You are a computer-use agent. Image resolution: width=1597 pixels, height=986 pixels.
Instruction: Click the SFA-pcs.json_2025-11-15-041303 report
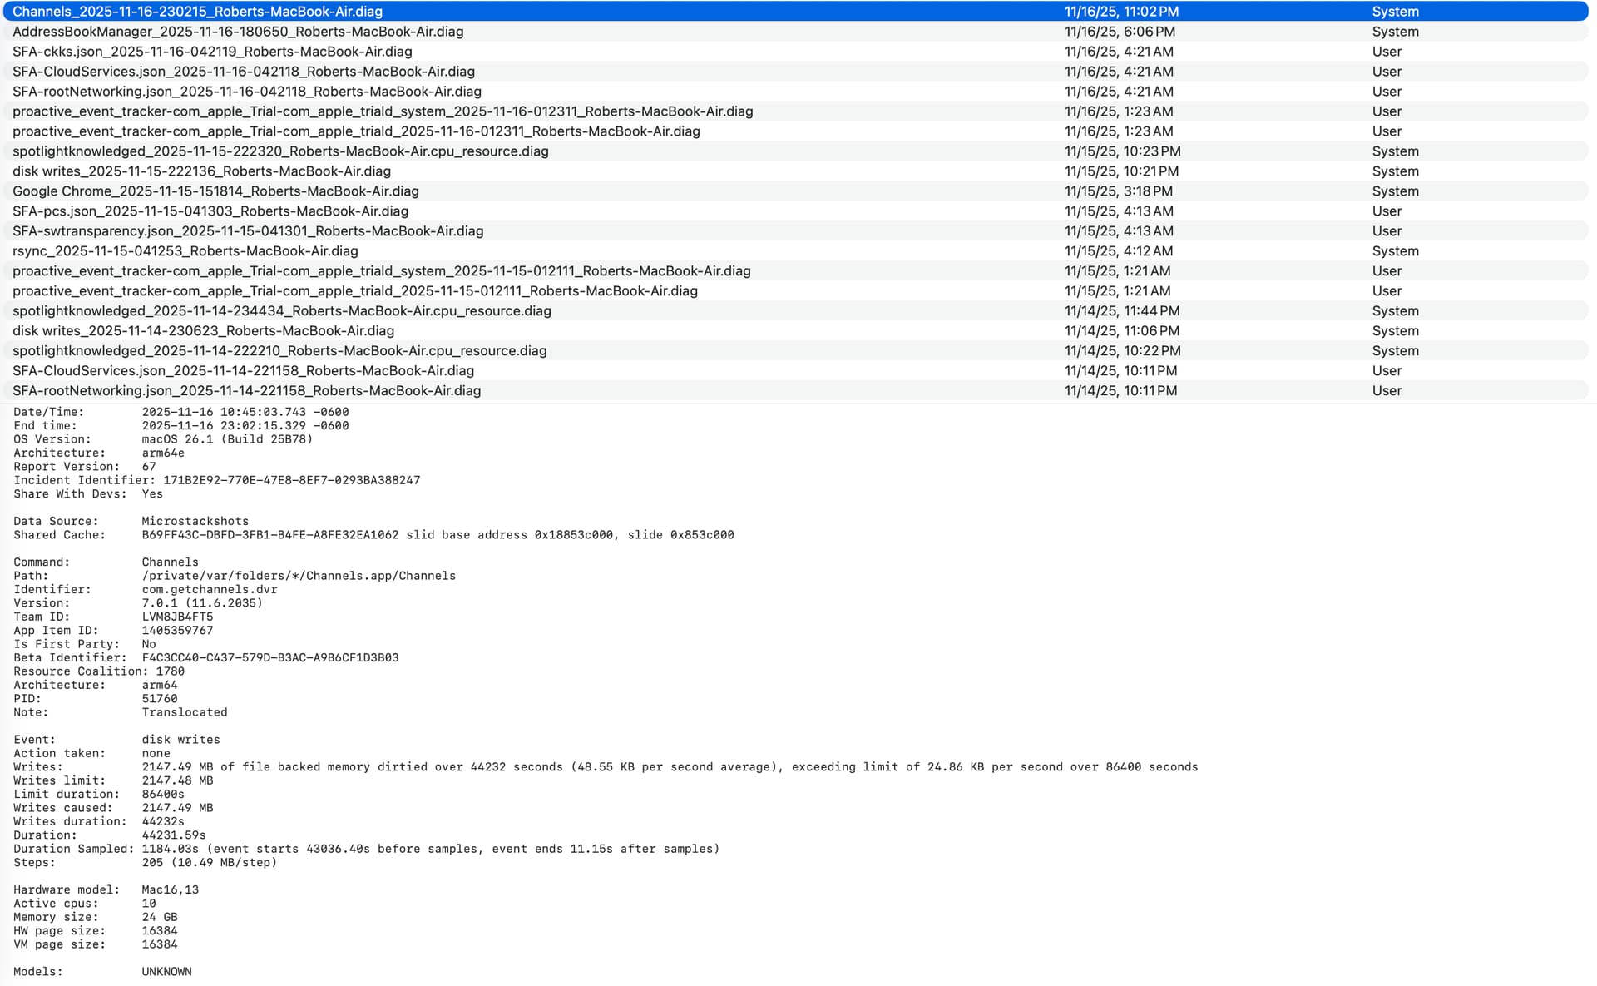click(210, 211)
